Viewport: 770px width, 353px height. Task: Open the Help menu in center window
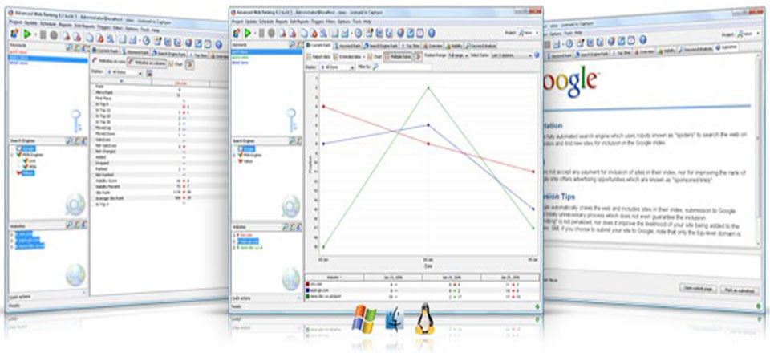point(367,22)
